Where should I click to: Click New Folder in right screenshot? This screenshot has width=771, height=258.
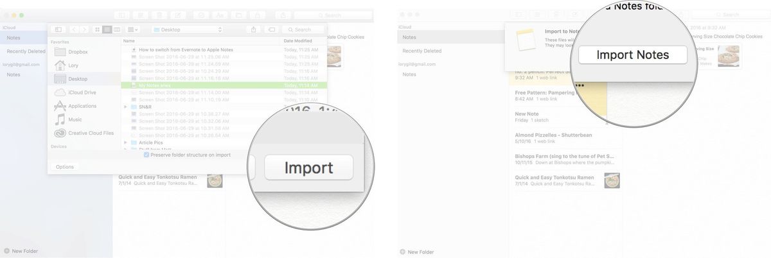(x=417, y=252)
